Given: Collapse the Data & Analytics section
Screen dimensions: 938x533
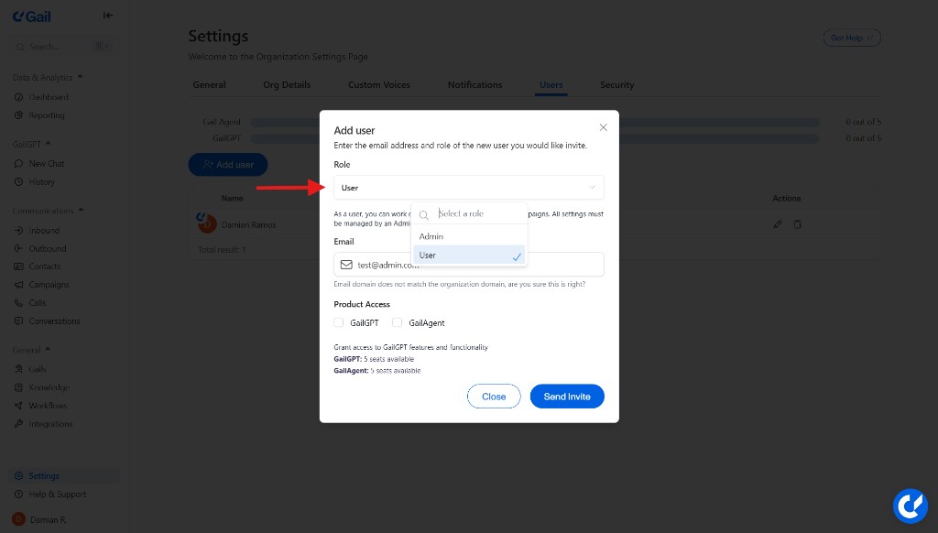Looking at the screenshot, I should pyautogui.click(x=80, y=77).
